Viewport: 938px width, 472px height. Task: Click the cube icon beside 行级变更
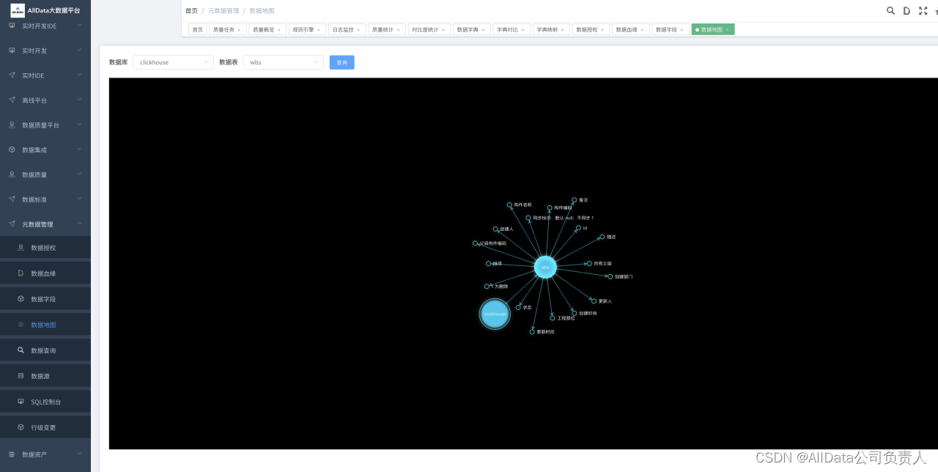coord(21,427)
